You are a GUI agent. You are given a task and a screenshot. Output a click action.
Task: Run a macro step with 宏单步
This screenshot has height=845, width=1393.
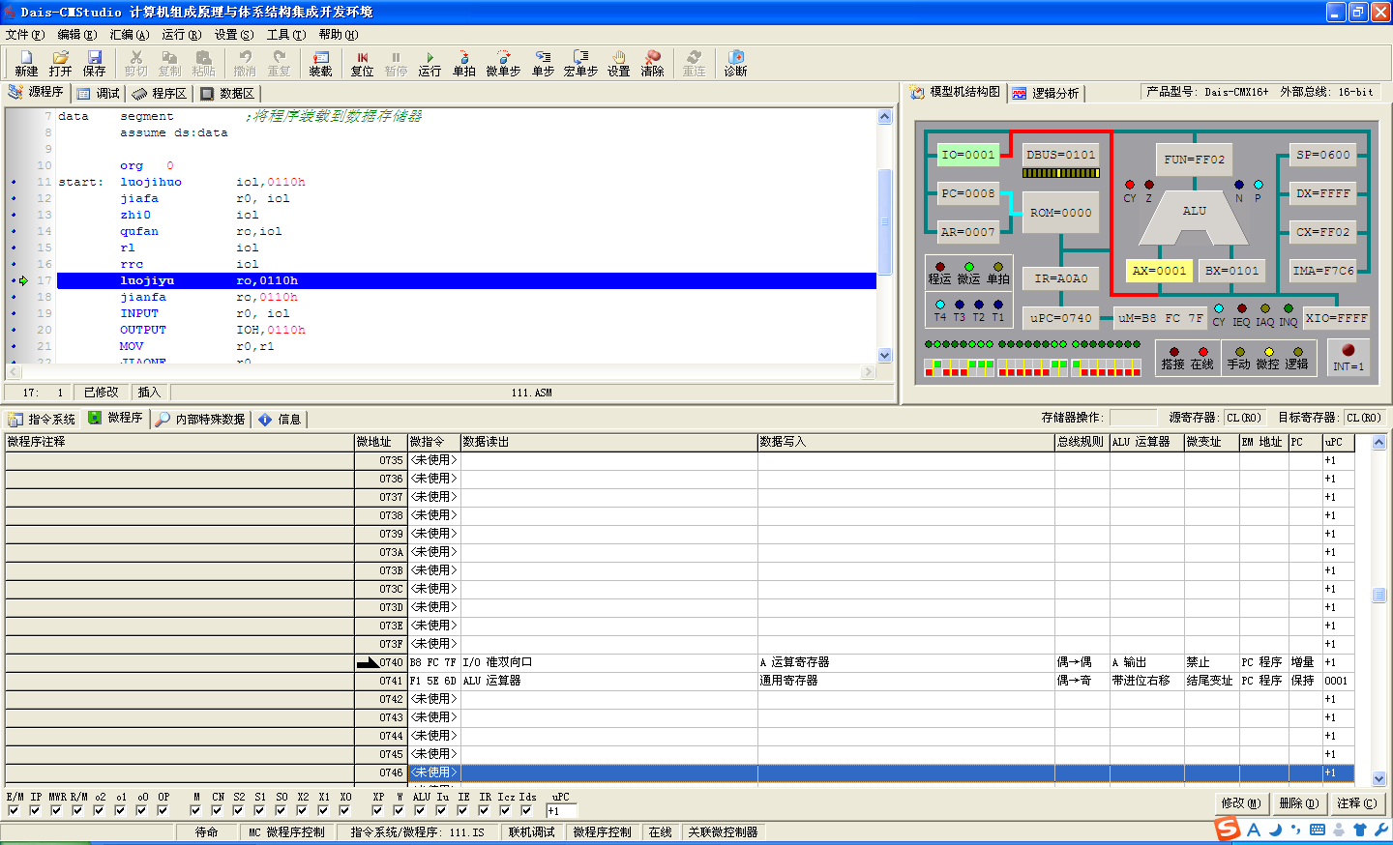click(580, 64)
